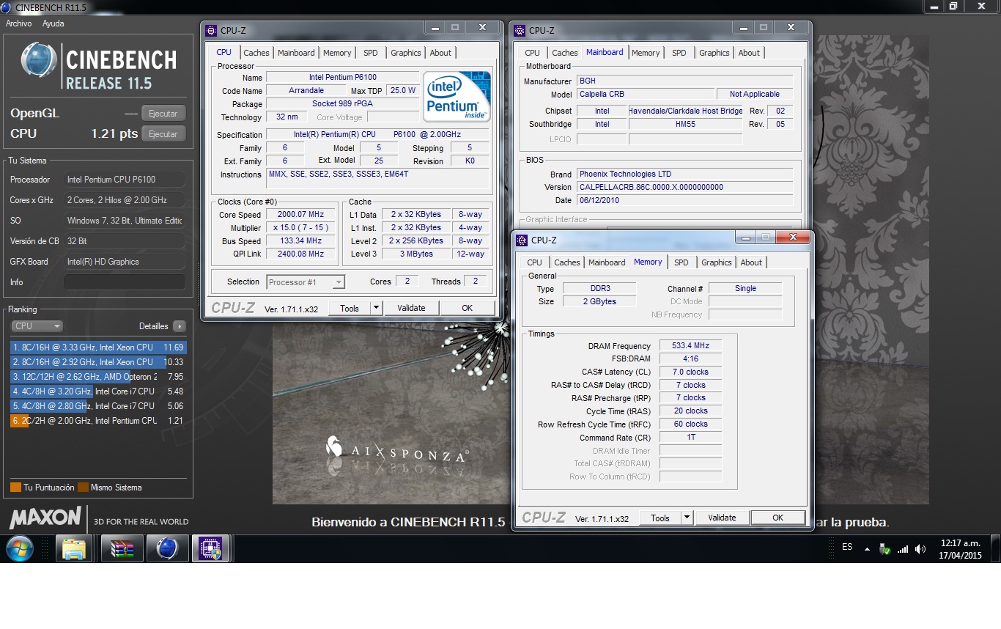Open the Ayuda menu
Screen dimensions: 1001x629
click(x=53, y=23)
